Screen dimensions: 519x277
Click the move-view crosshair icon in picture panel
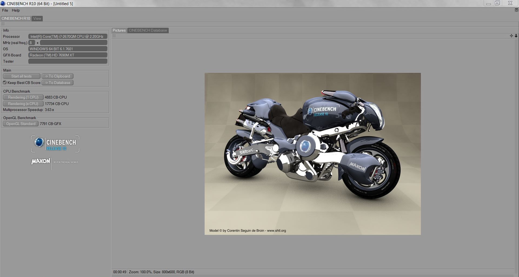(511, 36)
